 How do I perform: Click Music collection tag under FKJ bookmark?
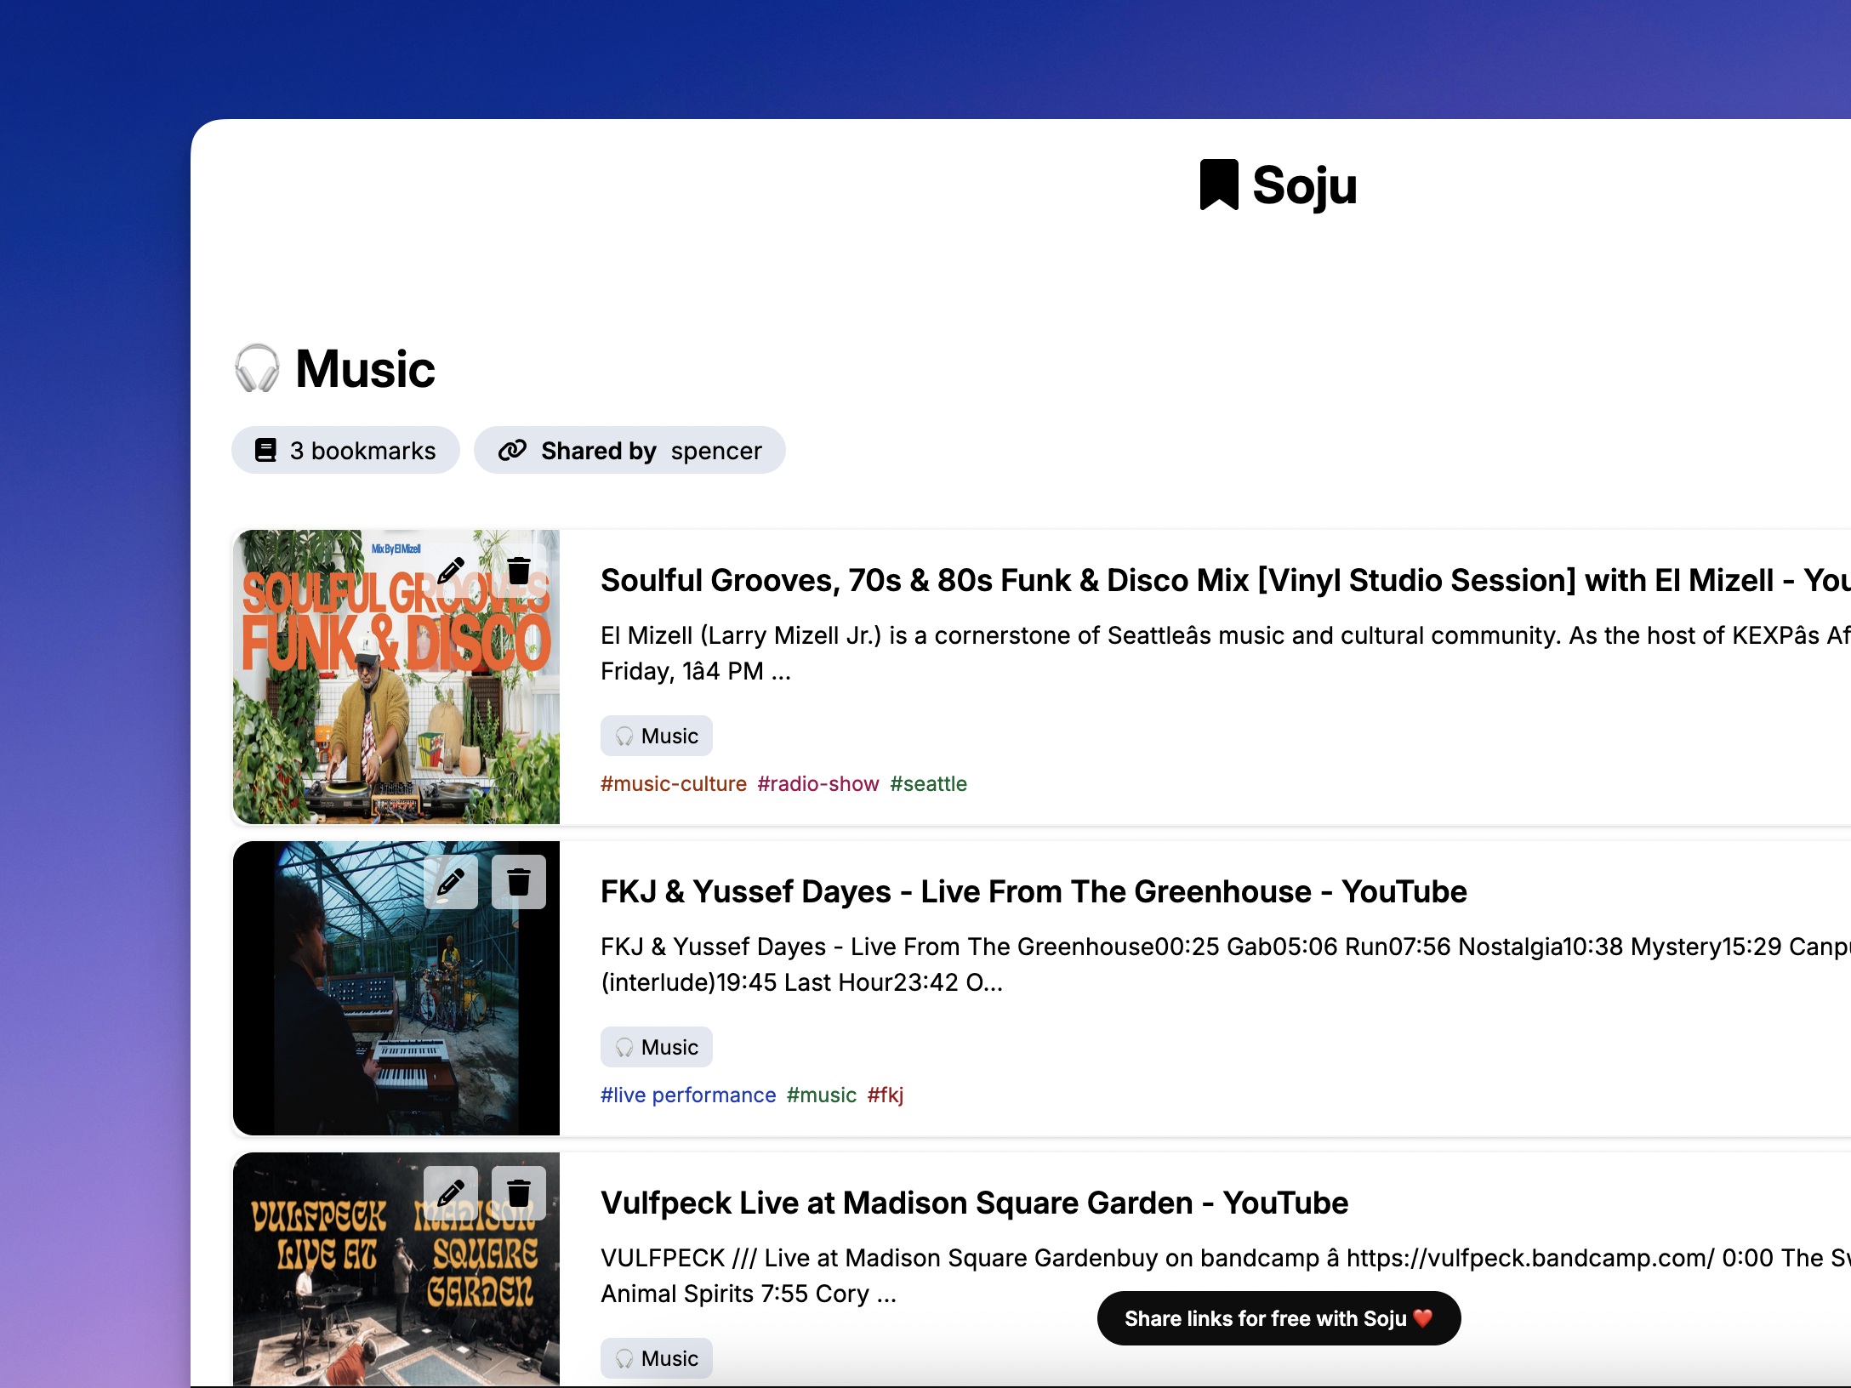click(657, 1047)
